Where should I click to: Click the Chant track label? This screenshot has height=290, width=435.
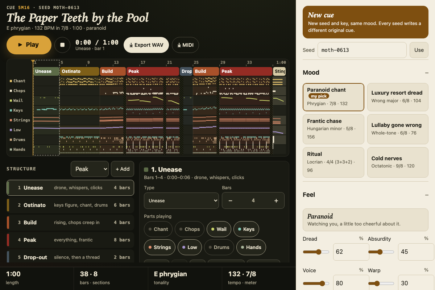[x=19, y=81]
